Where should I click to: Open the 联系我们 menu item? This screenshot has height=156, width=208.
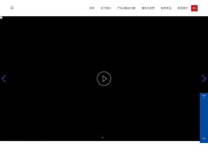[x=182, y=8]
